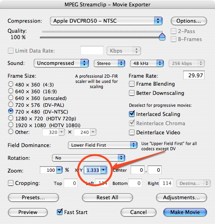
Task: Click the Right cropping value 114 field
Action: [x=166, y=183]
